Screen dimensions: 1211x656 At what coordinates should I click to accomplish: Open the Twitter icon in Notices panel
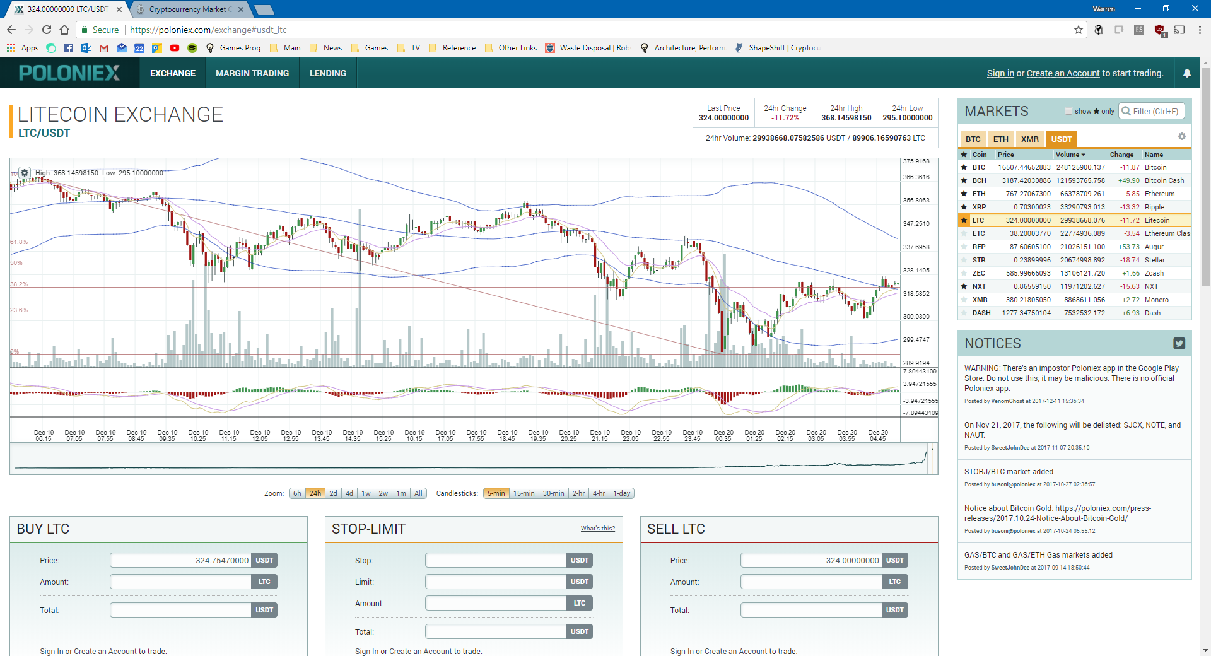pos(1179,343)
